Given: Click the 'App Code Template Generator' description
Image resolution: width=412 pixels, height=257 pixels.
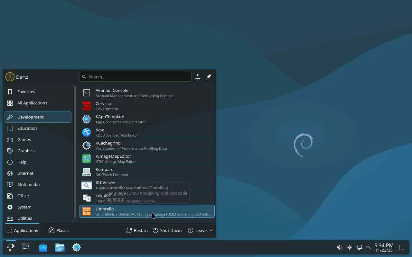Looking at the screenshot, I should [x=121, y=122].
